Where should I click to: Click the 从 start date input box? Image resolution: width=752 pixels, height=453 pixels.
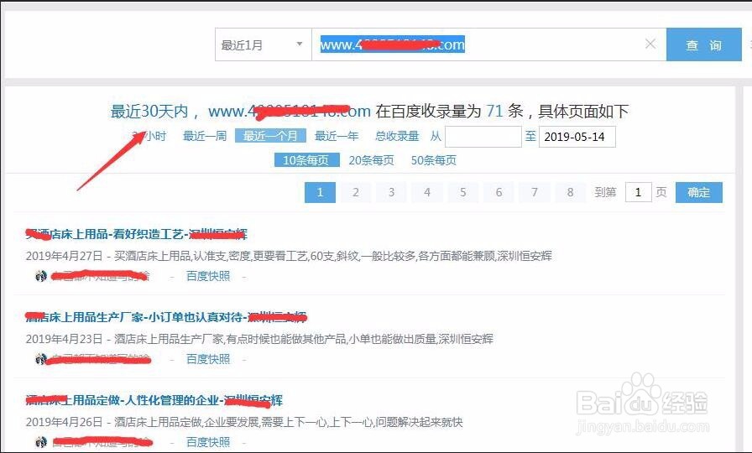[483, 137]
